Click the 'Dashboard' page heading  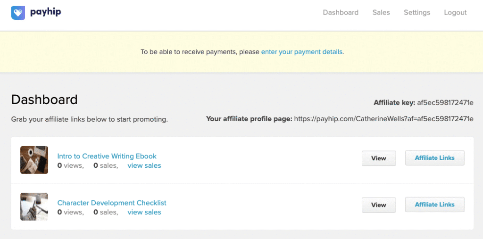click(x=44, y=100)
